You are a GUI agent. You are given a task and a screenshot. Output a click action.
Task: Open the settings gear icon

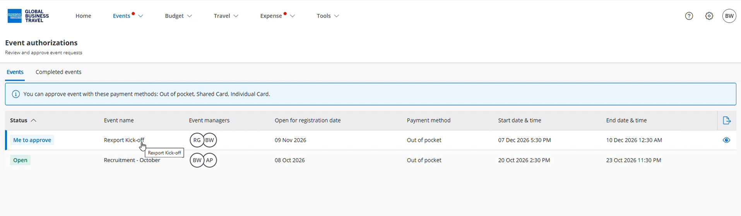click(709, 16)
